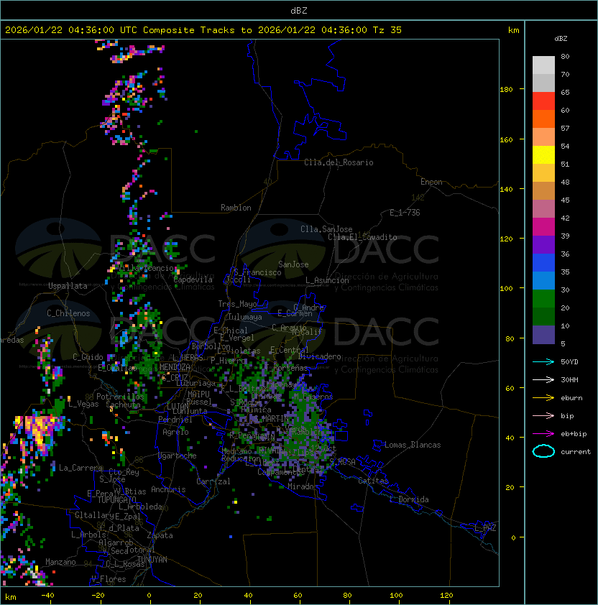Viewport: 598px width, 605px height.
Task: Click the 'eb+bip' legend label
Action: click(x=574, y=434)
